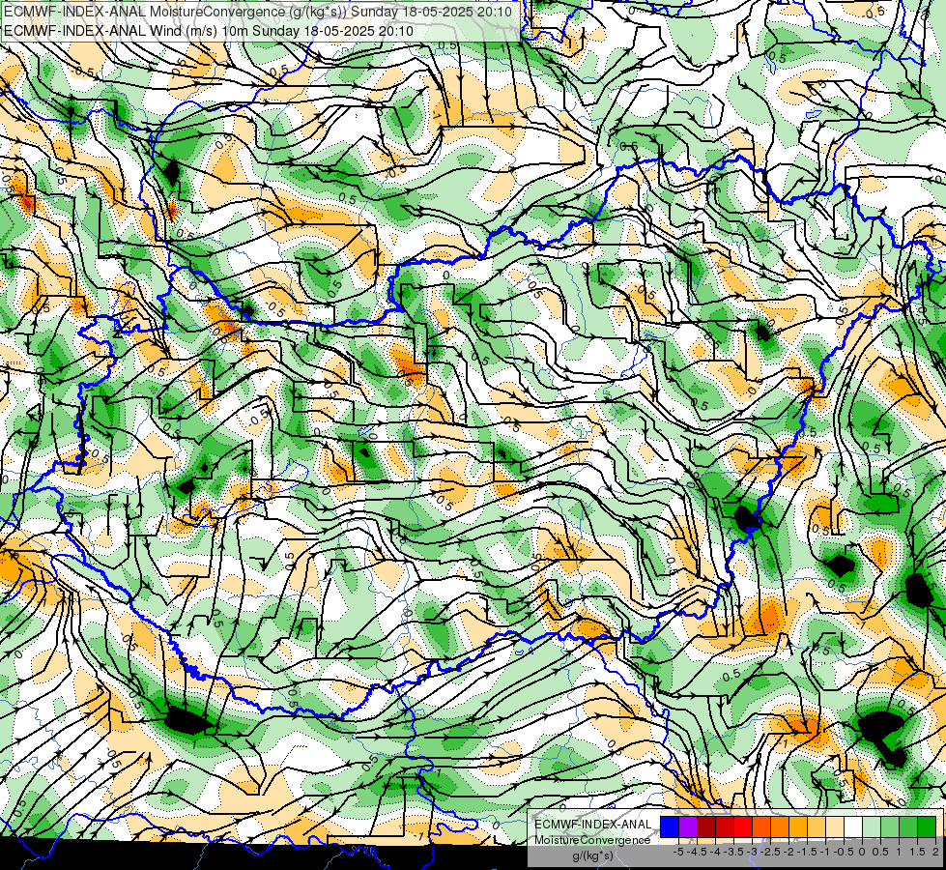Viewport: 946px width, 870px height.
Task: Click the '-4.5' tick label on legend scale
Action: 697,852
